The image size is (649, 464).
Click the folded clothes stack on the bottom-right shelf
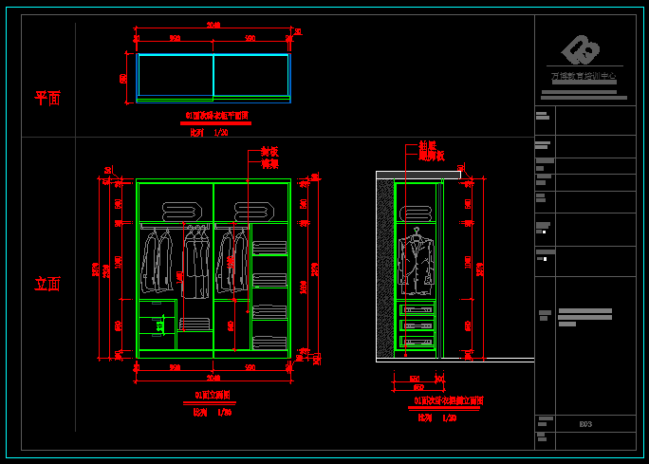tap(269, 342)
